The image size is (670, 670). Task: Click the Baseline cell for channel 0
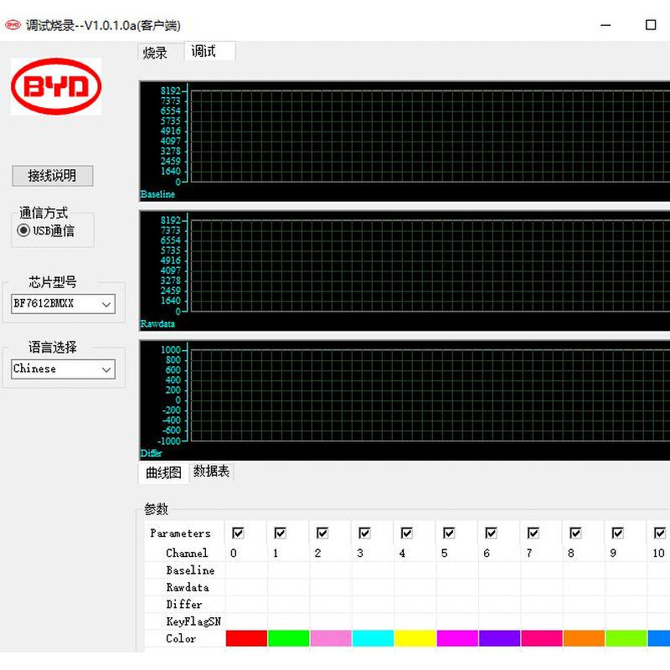(246, 570)
